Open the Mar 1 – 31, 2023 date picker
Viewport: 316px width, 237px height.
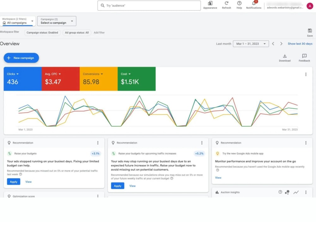click(x=251, y=44)
